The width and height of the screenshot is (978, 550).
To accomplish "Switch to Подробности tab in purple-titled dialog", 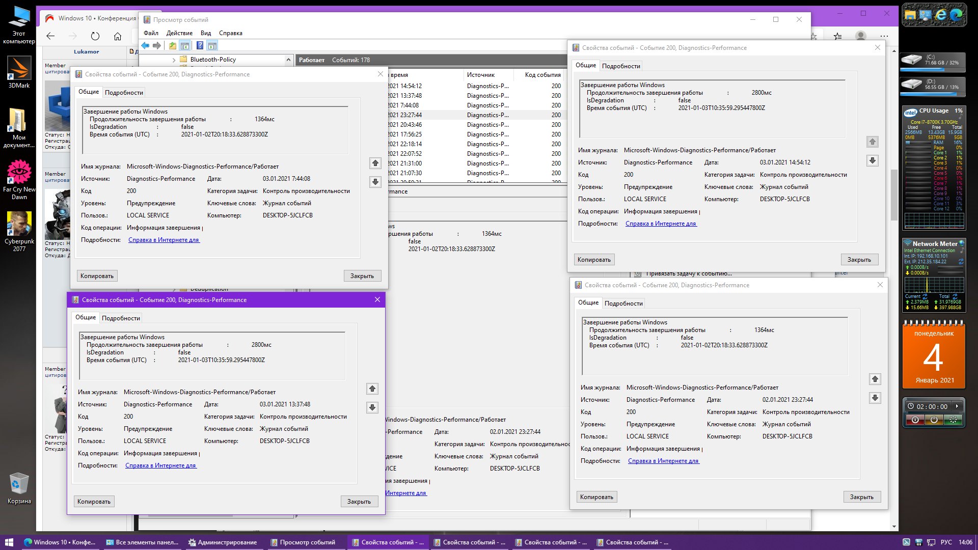I will click(121, 318).
